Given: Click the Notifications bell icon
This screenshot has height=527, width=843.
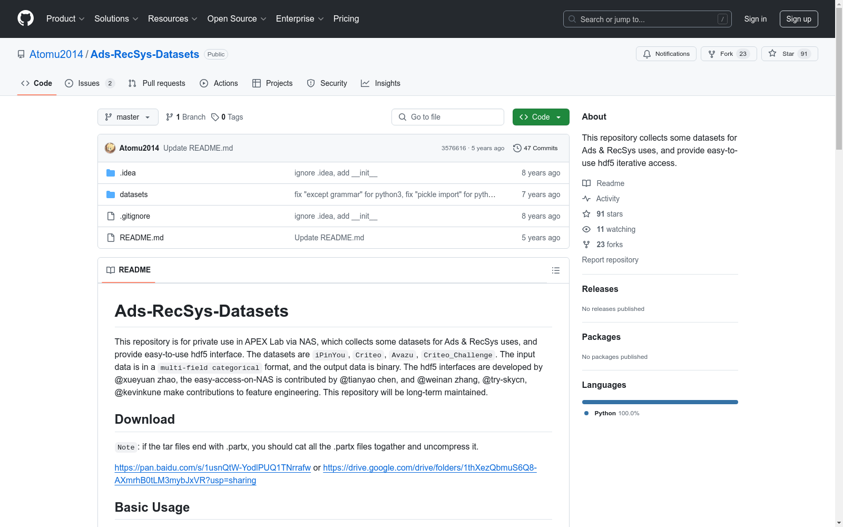Looking at the screenshot, I should [x=647, y=54].
